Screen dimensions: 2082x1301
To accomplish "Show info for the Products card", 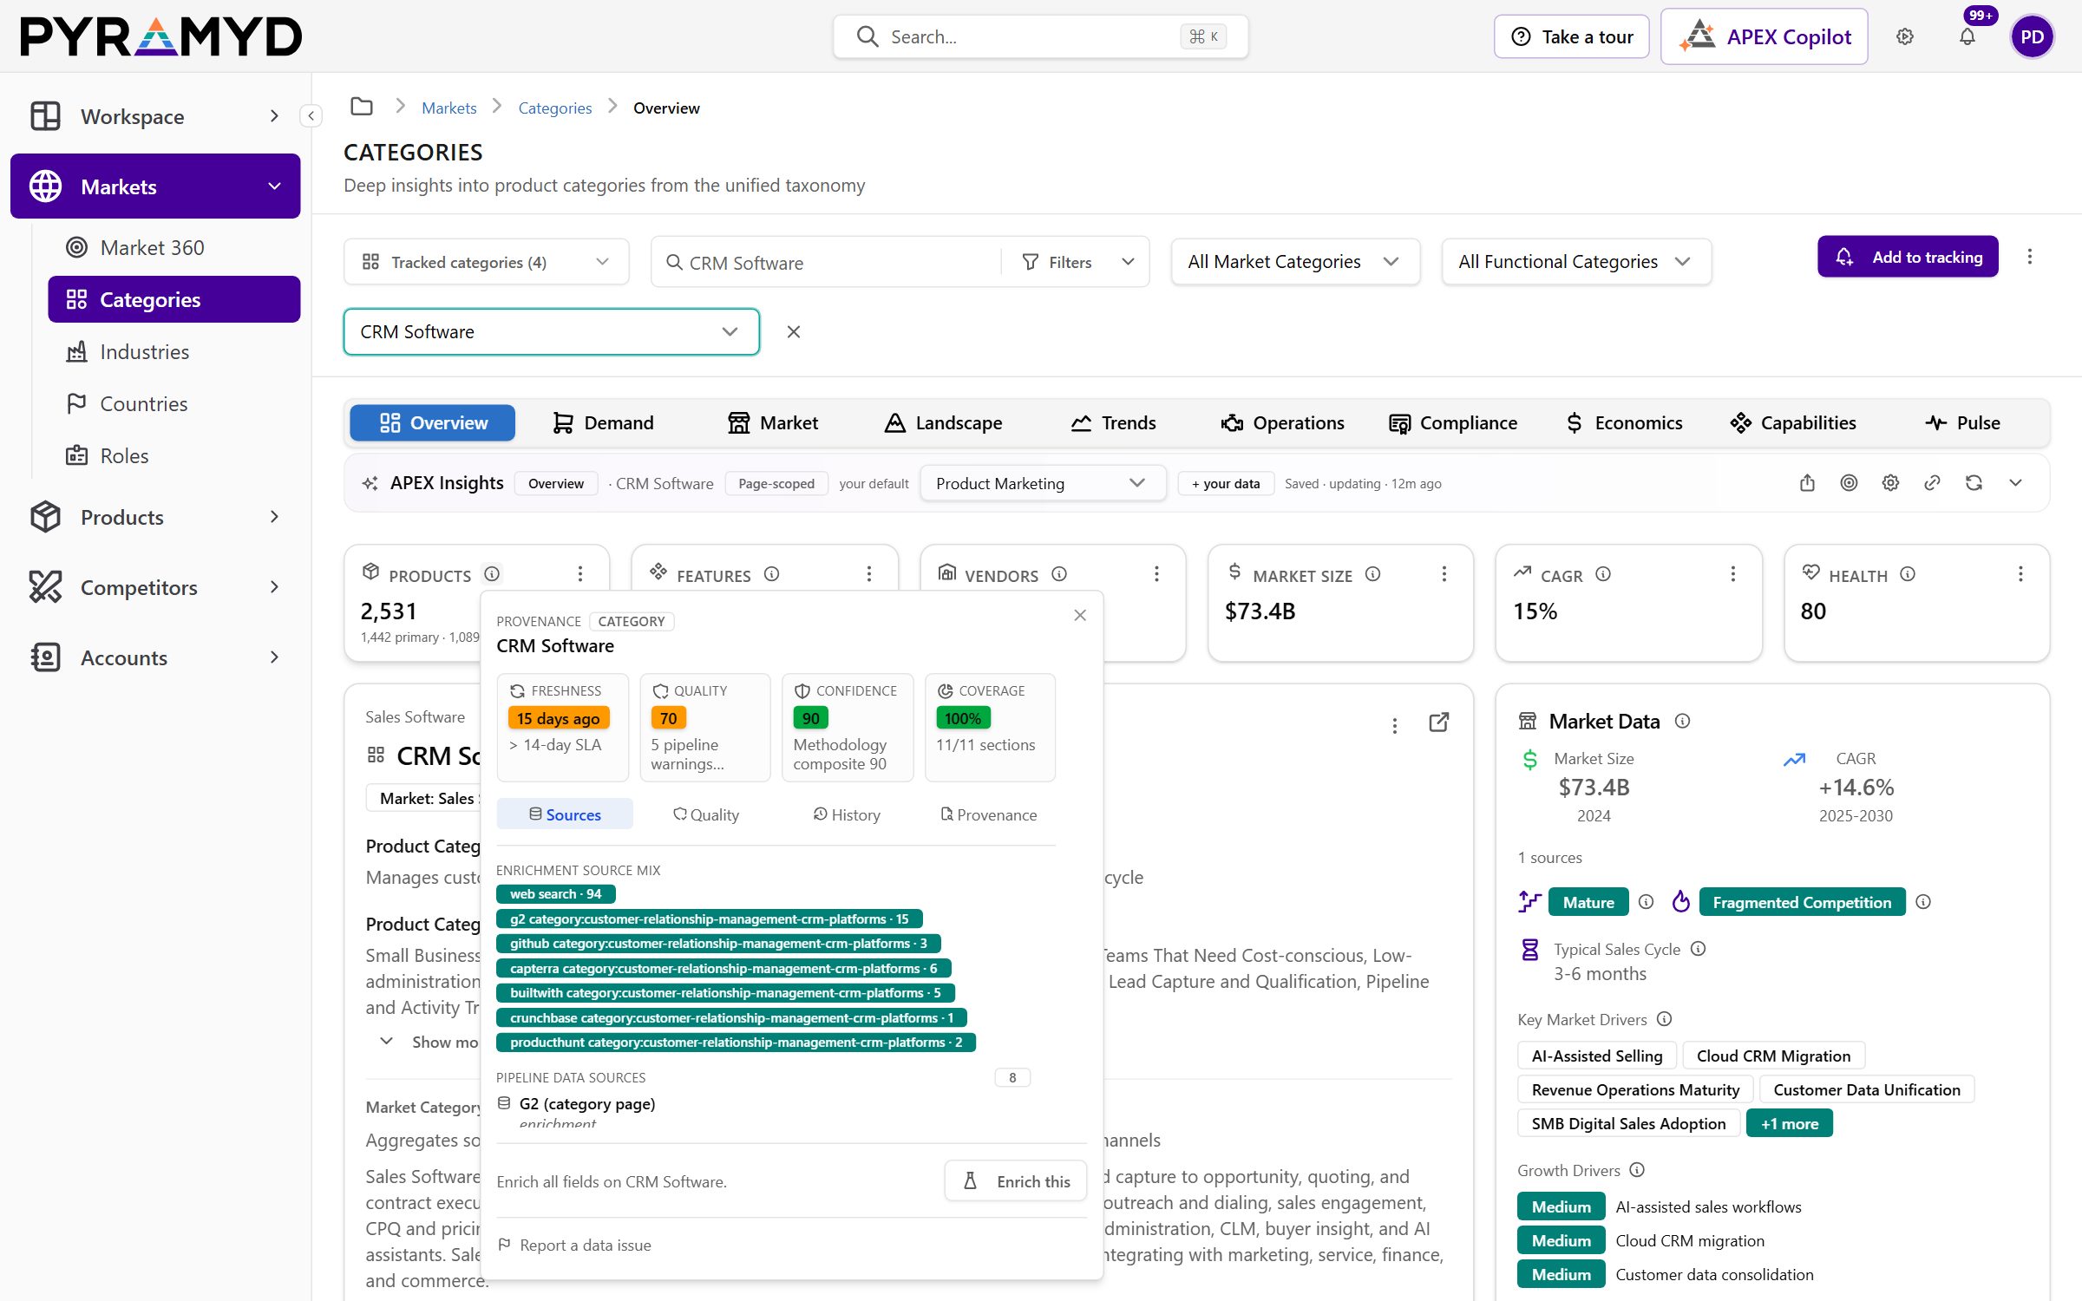I will coord(492,574).
